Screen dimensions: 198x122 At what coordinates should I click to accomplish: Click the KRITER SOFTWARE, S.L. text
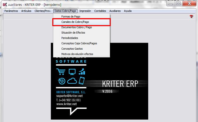(x=71, y=92)
